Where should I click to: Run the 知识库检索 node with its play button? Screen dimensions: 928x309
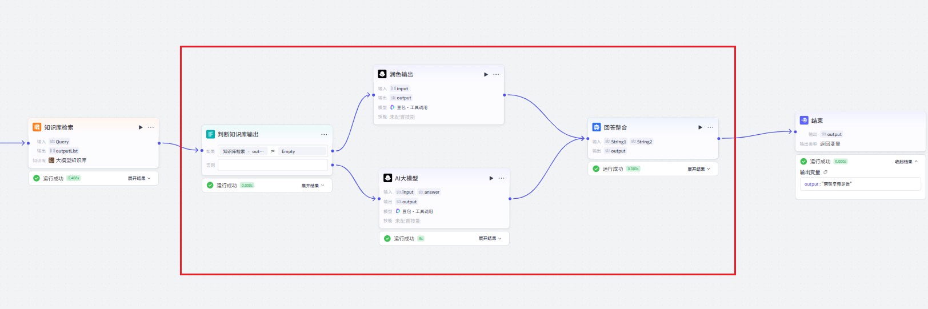(x=141, y=127)
